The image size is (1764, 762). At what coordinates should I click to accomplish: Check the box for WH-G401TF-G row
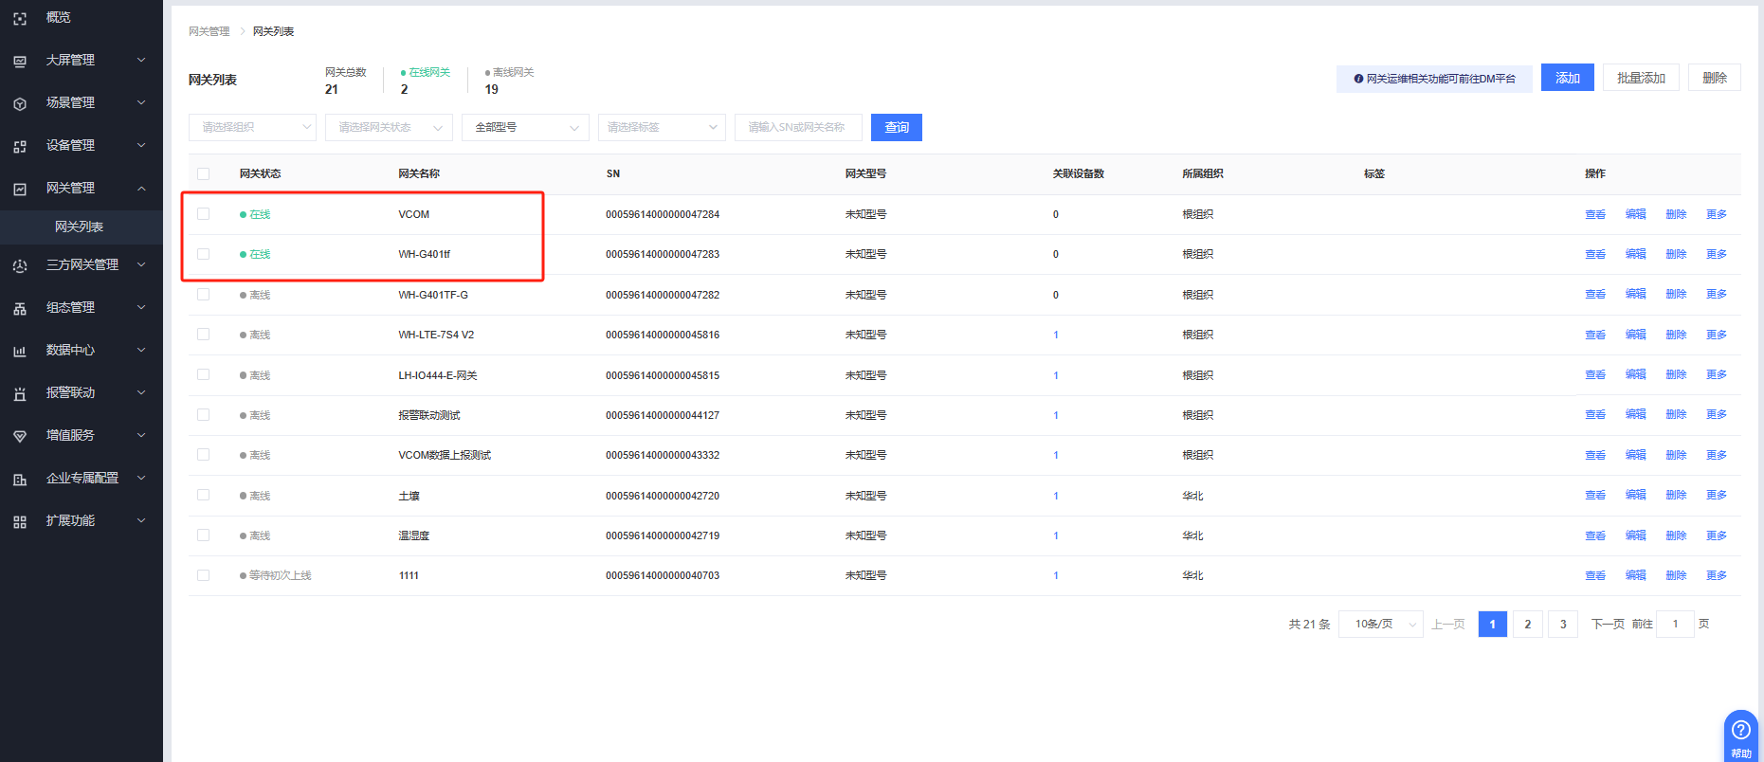point(203,295)
